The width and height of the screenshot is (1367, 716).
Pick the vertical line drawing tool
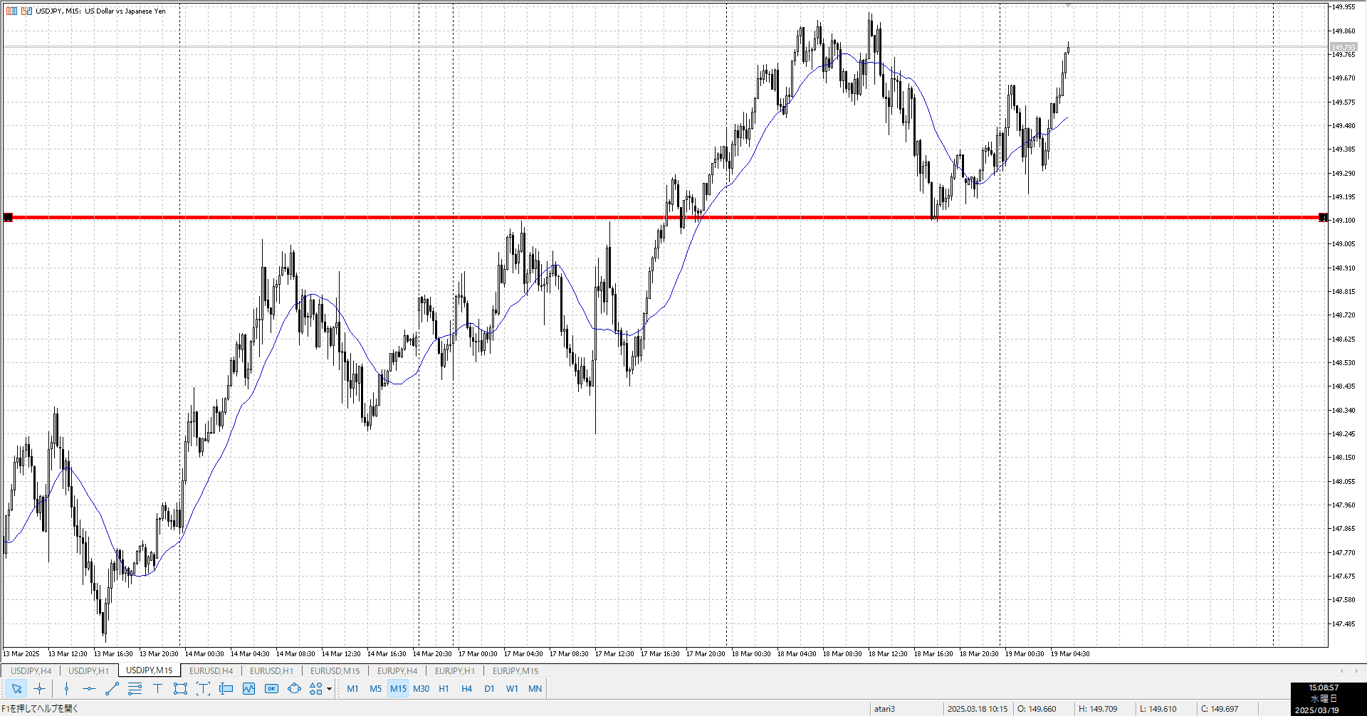(x=66, y=688)
